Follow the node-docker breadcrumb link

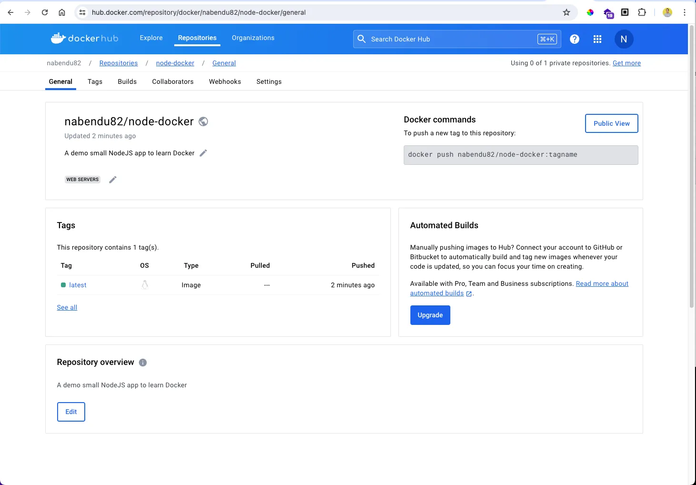(x=175, y=63)
